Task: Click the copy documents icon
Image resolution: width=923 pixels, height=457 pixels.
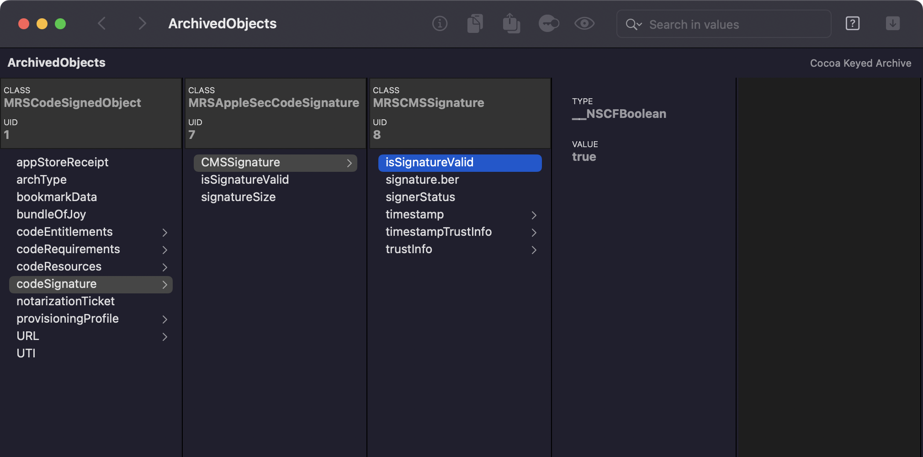Action: tap(475, 24)
